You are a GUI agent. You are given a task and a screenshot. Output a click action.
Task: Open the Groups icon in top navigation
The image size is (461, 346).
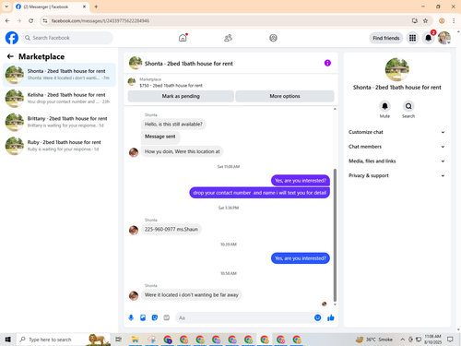tap(273, 38)
